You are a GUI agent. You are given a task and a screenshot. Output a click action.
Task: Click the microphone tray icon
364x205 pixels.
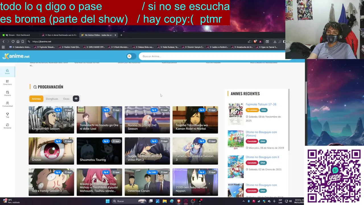(x=274, y=201)
